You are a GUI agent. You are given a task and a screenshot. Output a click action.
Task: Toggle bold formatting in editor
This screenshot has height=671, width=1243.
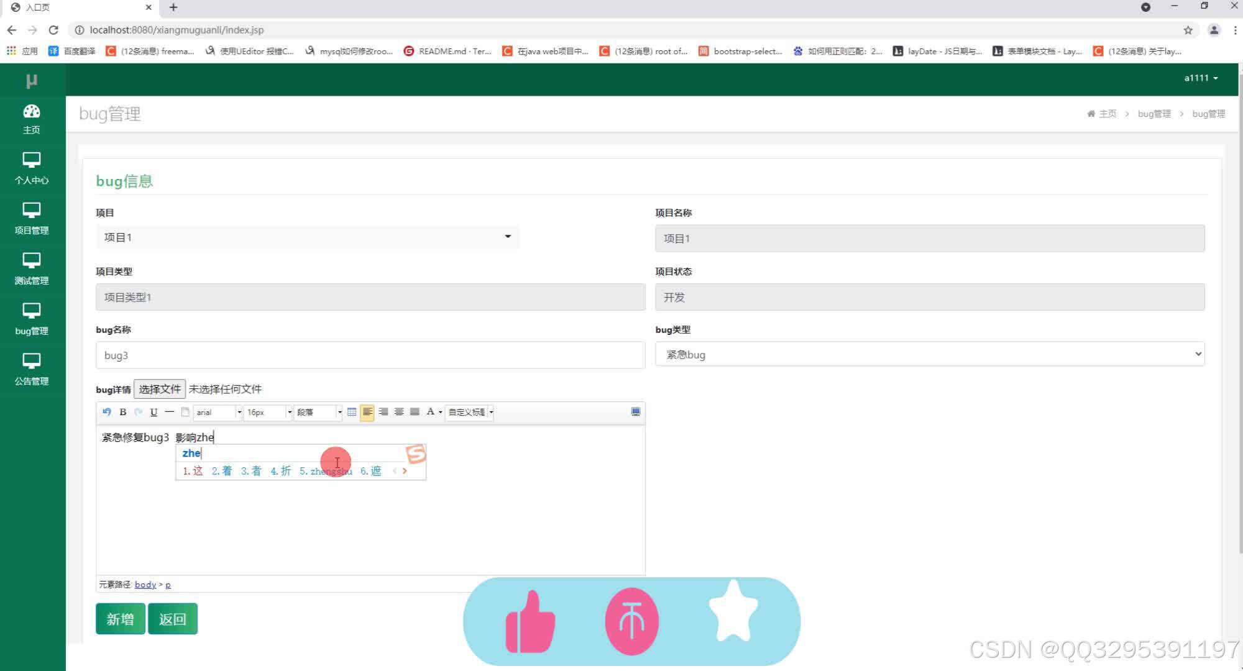click(122, 412)
